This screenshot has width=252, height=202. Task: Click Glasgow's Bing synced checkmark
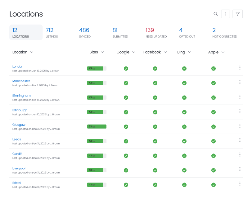click(184, 127)
